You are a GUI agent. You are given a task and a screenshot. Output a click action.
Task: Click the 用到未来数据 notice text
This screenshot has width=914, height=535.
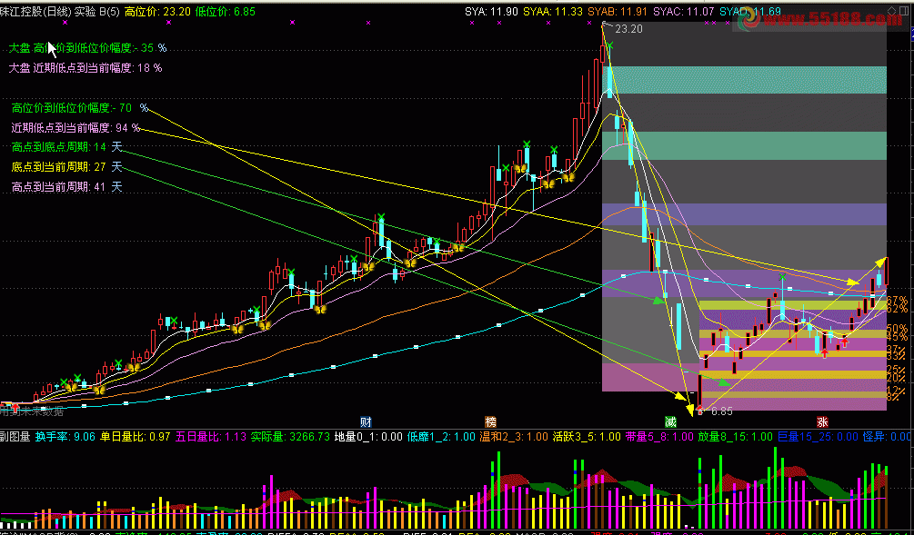pos(32,411)
